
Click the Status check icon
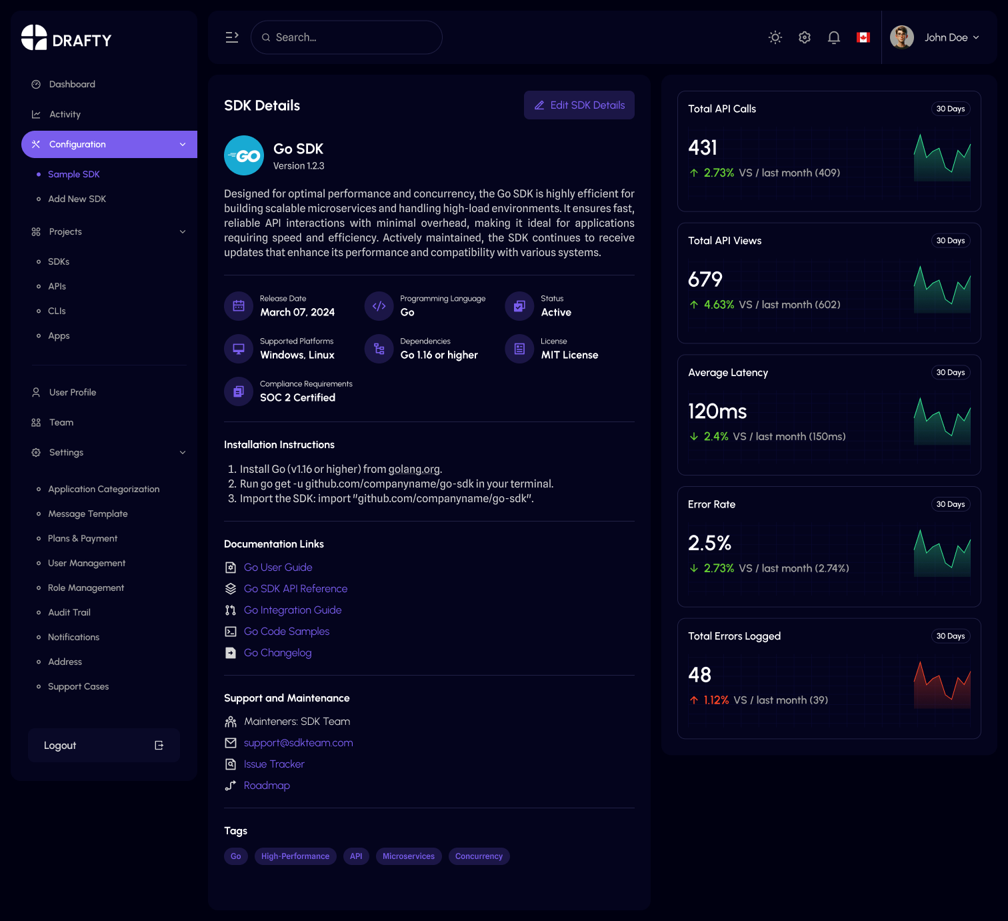pos(519,306)
